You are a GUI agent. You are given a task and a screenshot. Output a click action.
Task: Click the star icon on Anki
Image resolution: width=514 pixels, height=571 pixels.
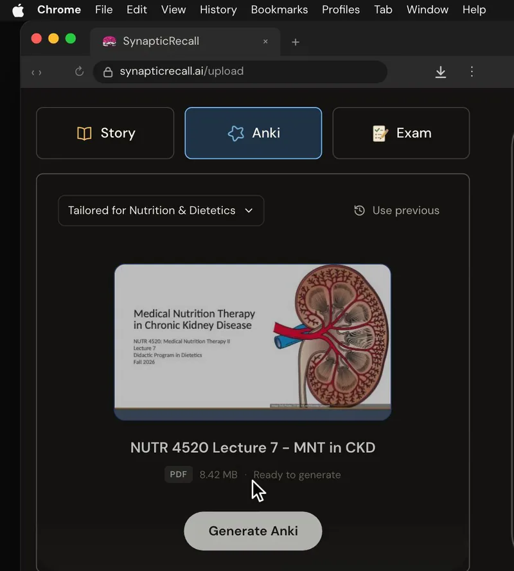pos(236,134)
